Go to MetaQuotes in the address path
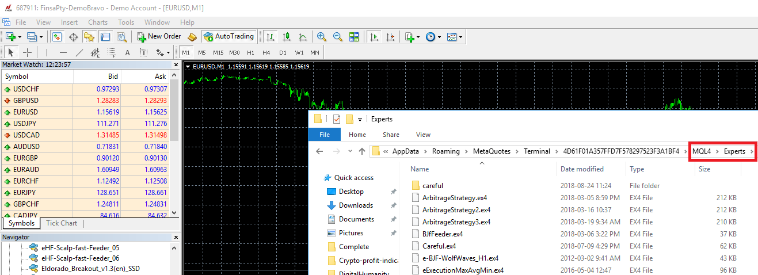The height and width of the screenshot is (275, 758). (492, 151)
